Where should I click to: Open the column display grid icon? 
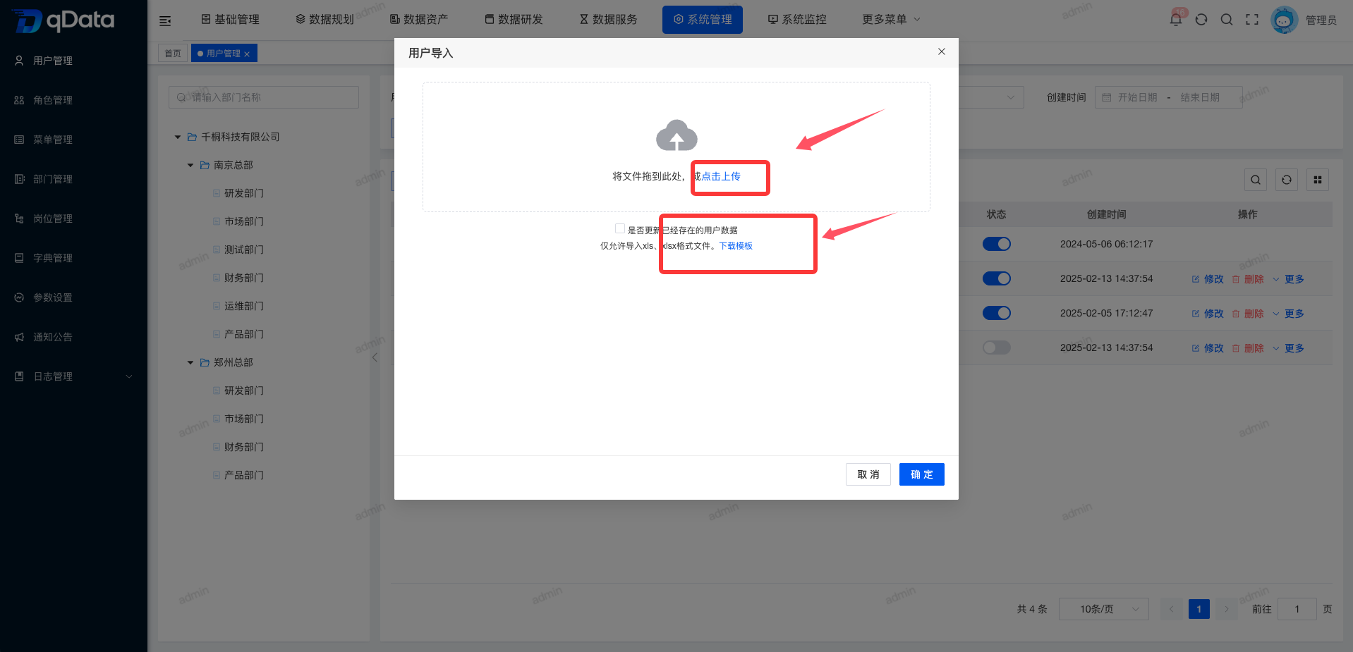tap(1318, 180)
